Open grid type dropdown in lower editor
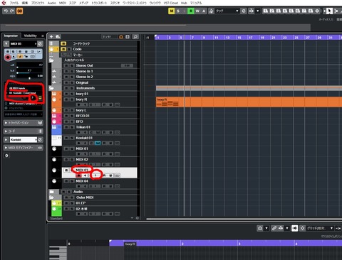 320,228
